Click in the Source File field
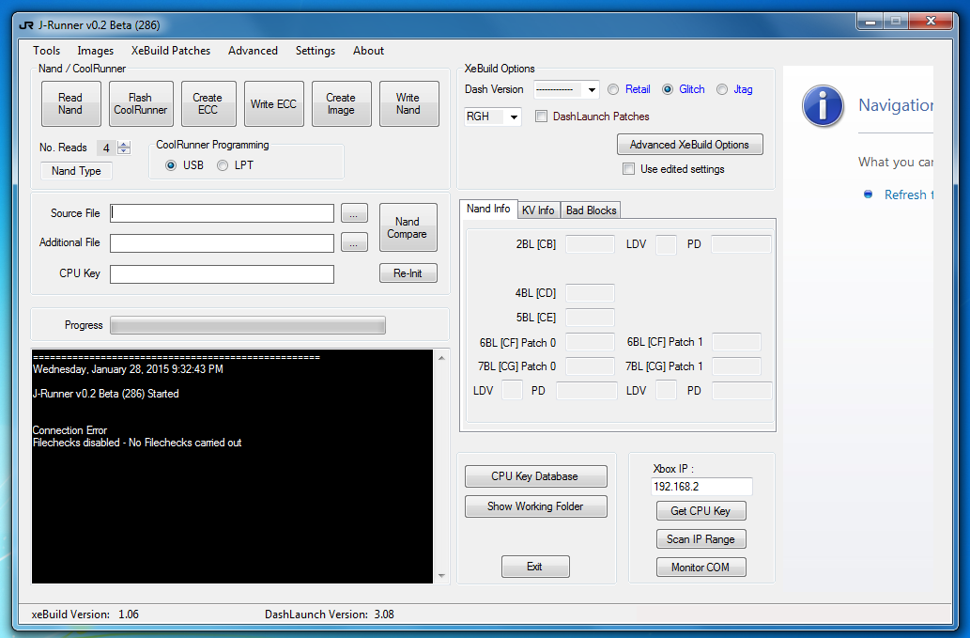The height and width of the screenshot is (638, 970). point(223,213)
